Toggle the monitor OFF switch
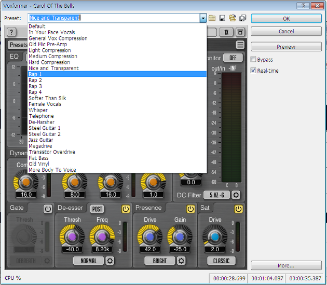 pos(233,58)
